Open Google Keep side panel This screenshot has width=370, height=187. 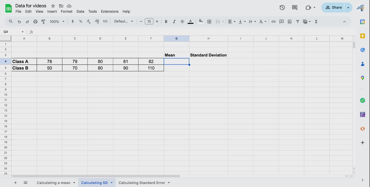pos(362,36)
